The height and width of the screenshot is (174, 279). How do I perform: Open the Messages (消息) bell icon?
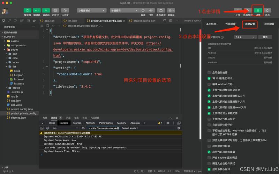pos(267,10)
